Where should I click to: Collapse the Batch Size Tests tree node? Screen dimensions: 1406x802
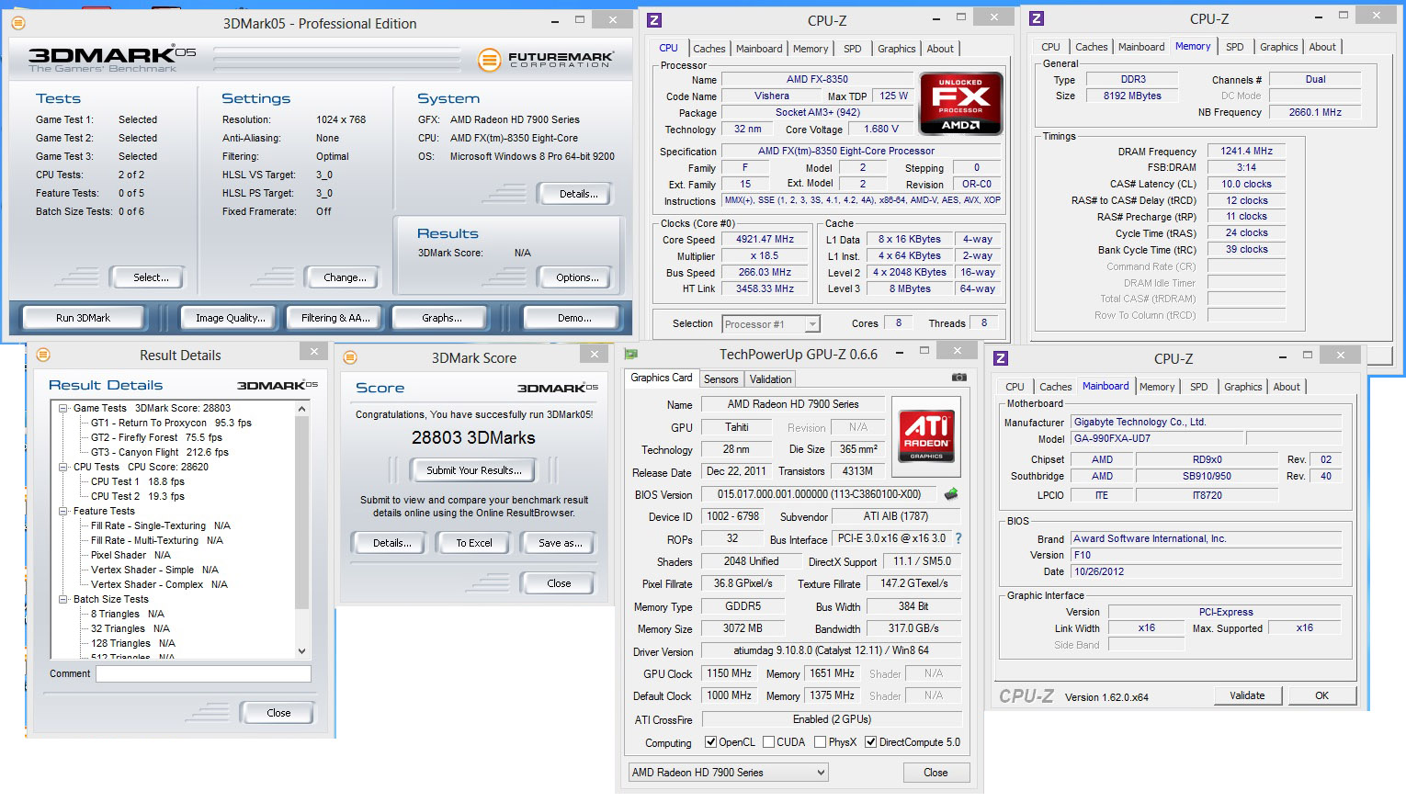63,599
